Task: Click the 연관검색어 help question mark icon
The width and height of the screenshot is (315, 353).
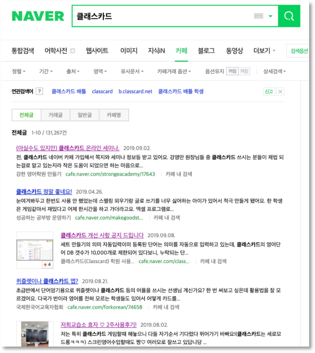Action: click(39, 91)
